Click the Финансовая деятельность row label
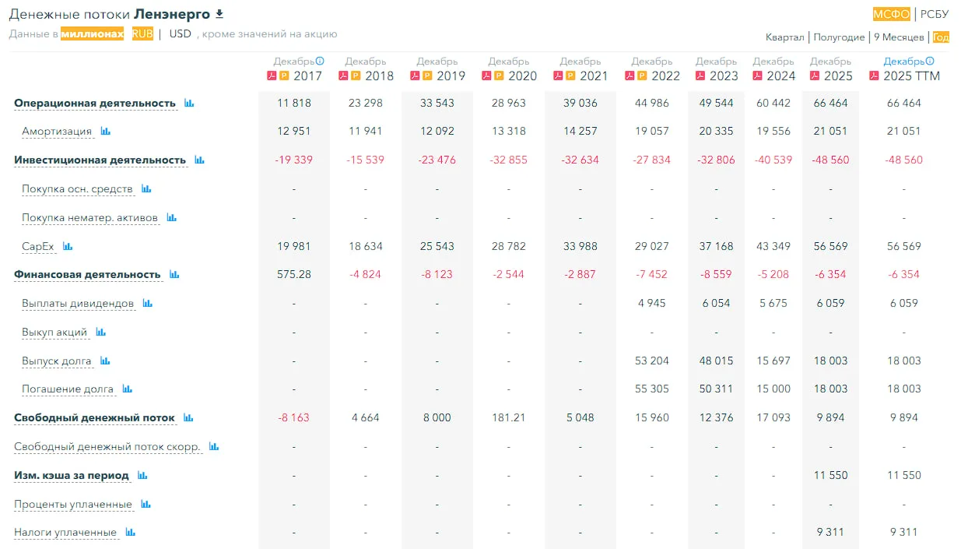 pos(87,274)
